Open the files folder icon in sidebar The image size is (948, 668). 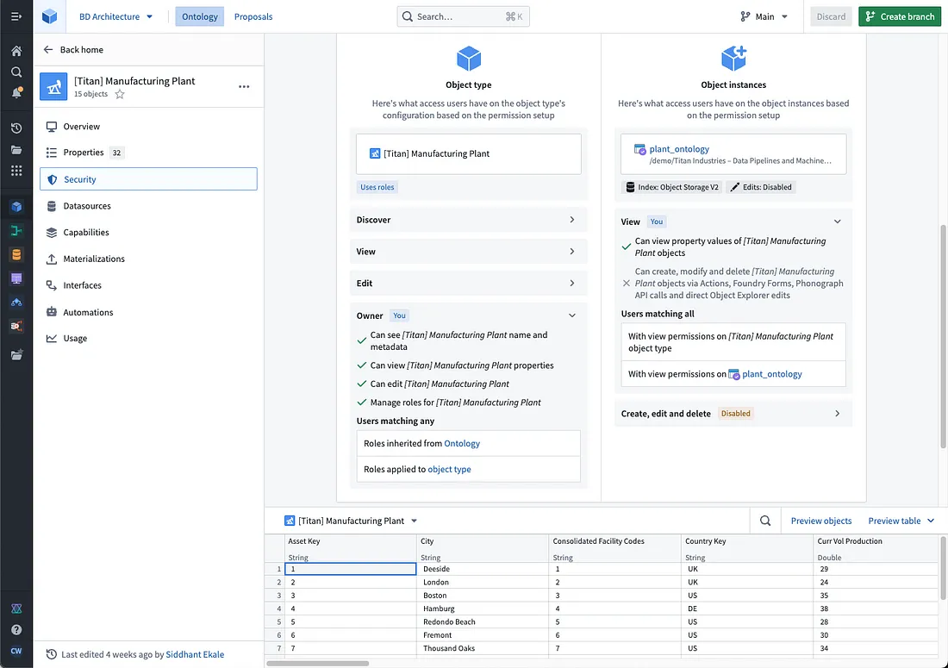pos(16,149)
